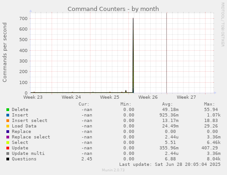This screenshot has width=227, height=175.
Task: Click the gray Update multi legend swatch
Action: (x=8, y=154)
